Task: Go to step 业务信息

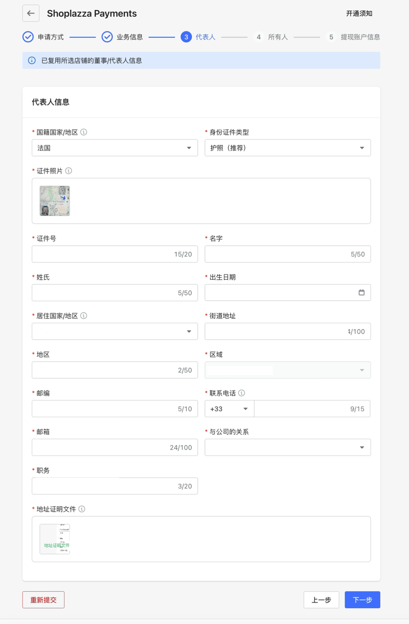Action: (122, 37)
